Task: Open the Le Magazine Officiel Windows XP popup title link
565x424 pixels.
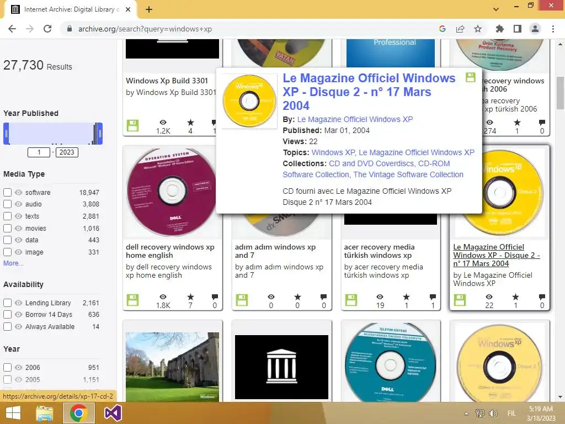Action: 369,92
